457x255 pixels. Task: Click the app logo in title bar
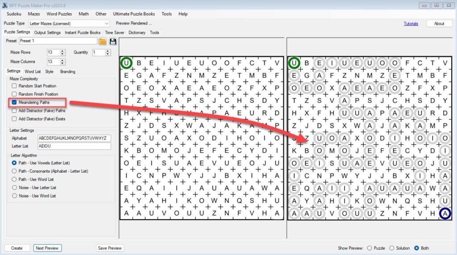[4, 5]
